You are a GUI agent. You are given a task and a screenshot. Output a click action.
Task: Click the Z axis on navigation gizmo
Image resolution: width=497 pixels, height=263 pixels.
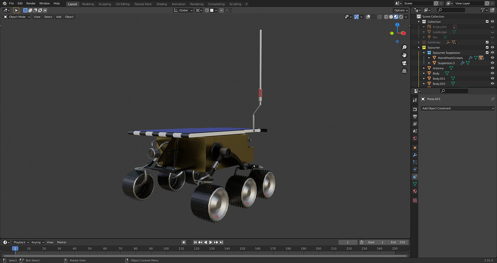(x=397, y=25)
